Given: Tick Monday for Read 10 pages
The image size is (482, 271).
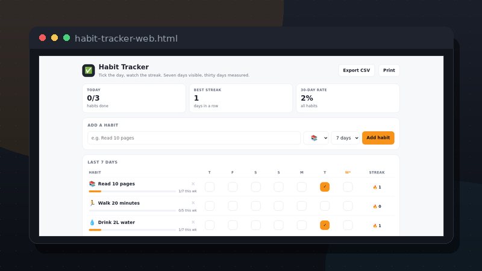Looking at the screenshot, I should click(302, 187).
